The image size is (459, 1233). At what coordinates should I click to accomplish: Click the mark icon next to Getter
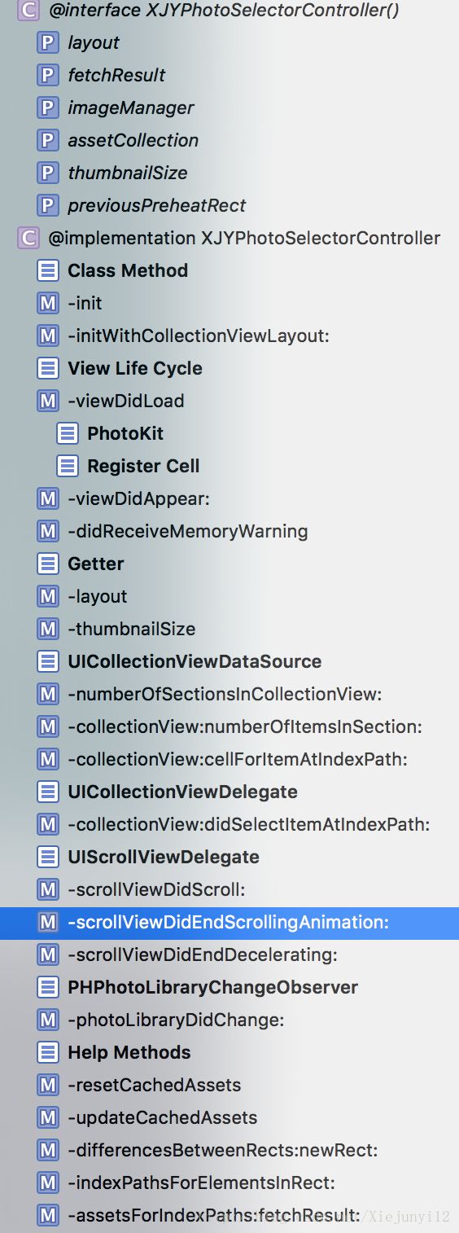49,564
